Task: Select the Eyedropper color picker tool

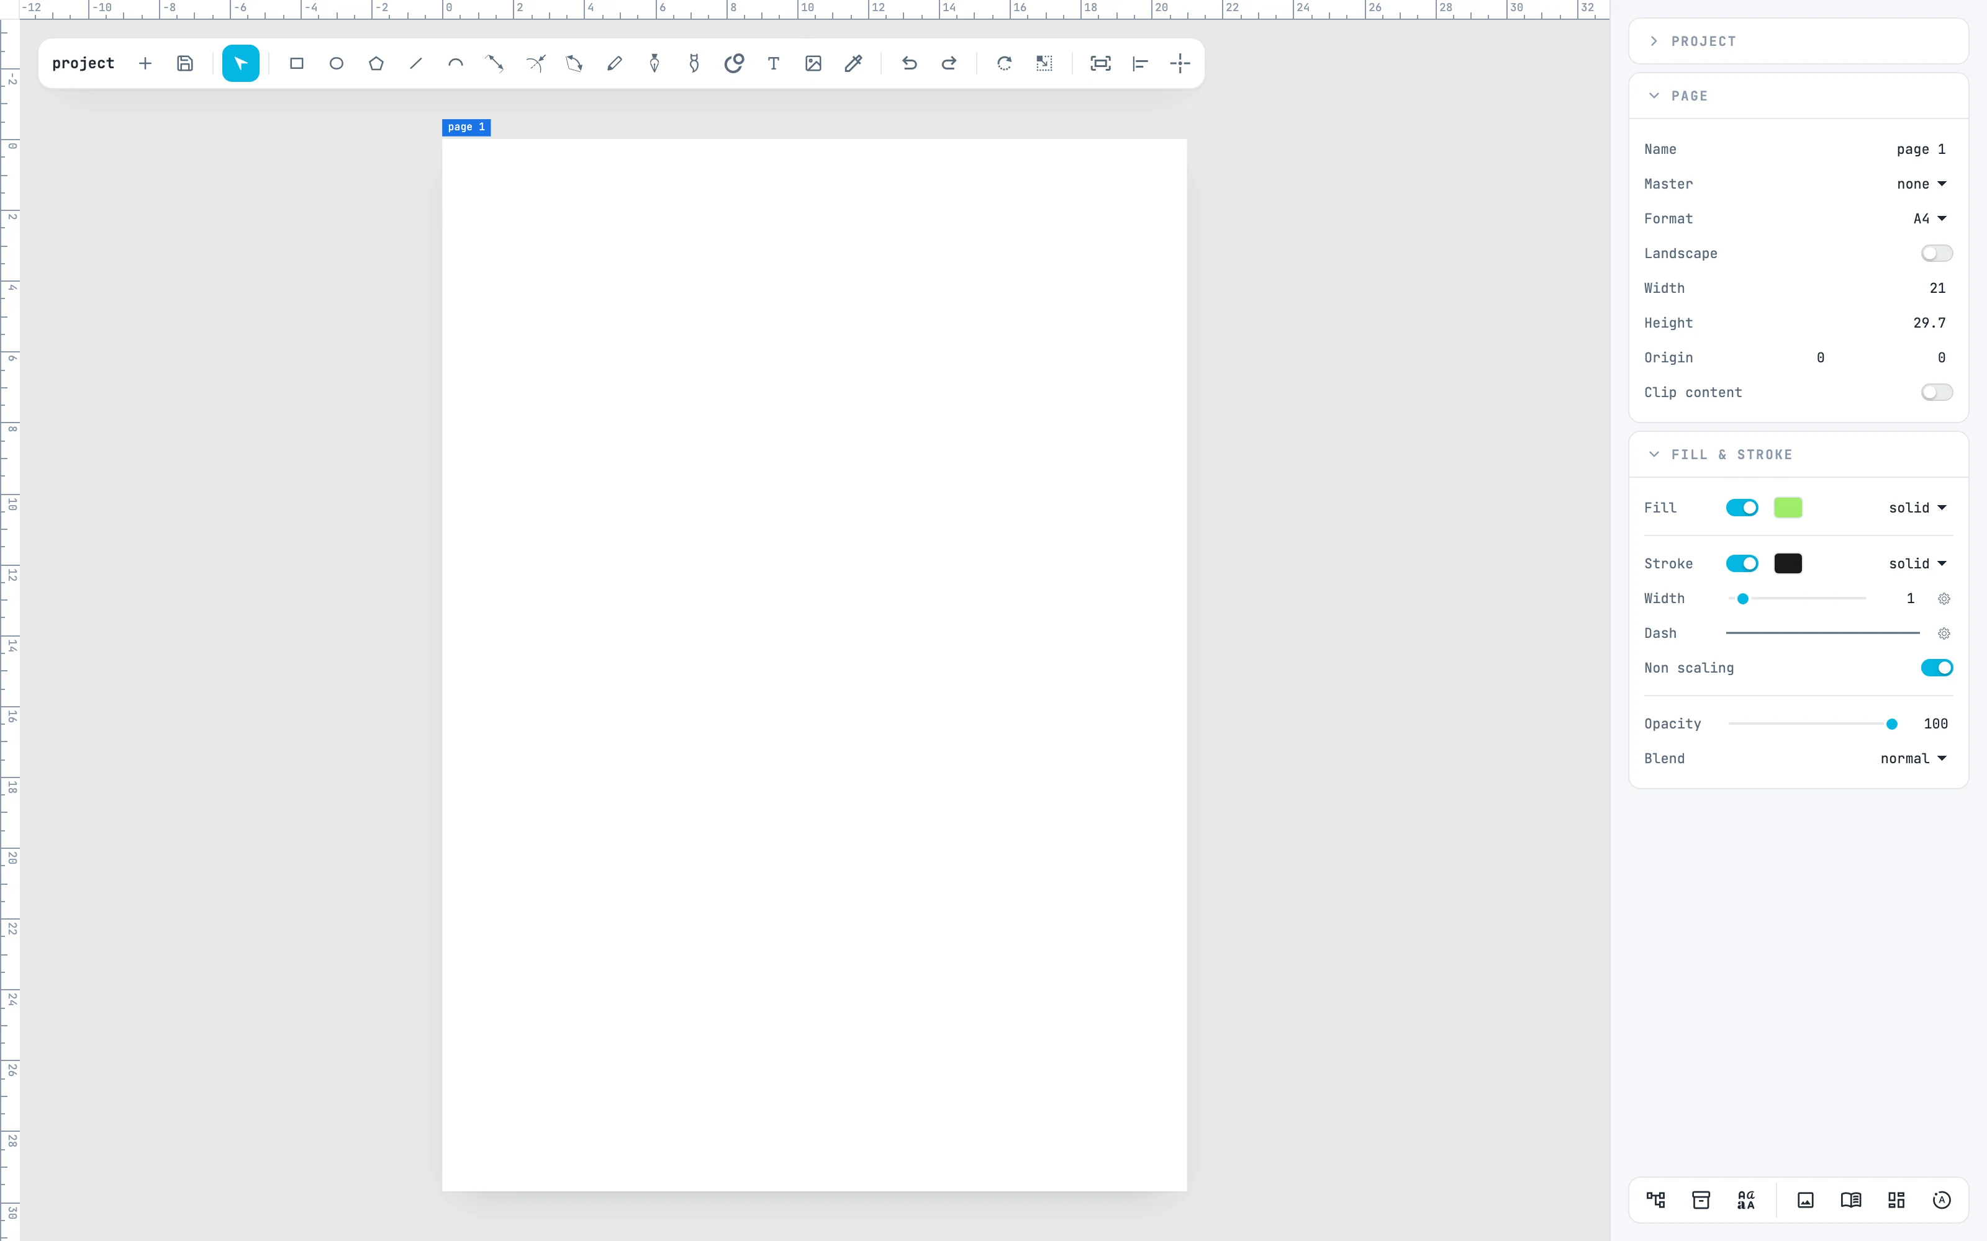Action: (853, 63)
